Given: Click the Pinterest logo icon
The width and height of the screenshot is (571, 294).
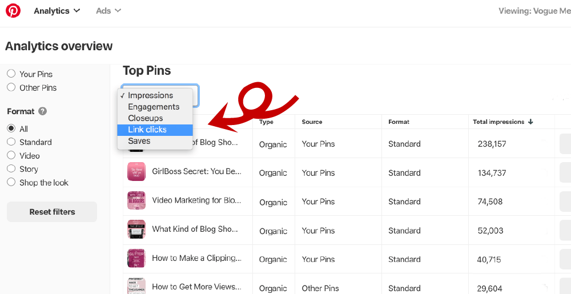Looking at the screenshot, I should 13,11.
